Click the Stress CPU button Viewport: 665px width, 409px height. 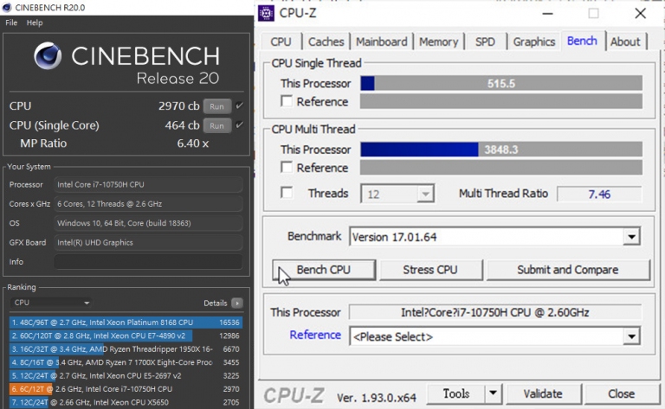click(430, 270)
